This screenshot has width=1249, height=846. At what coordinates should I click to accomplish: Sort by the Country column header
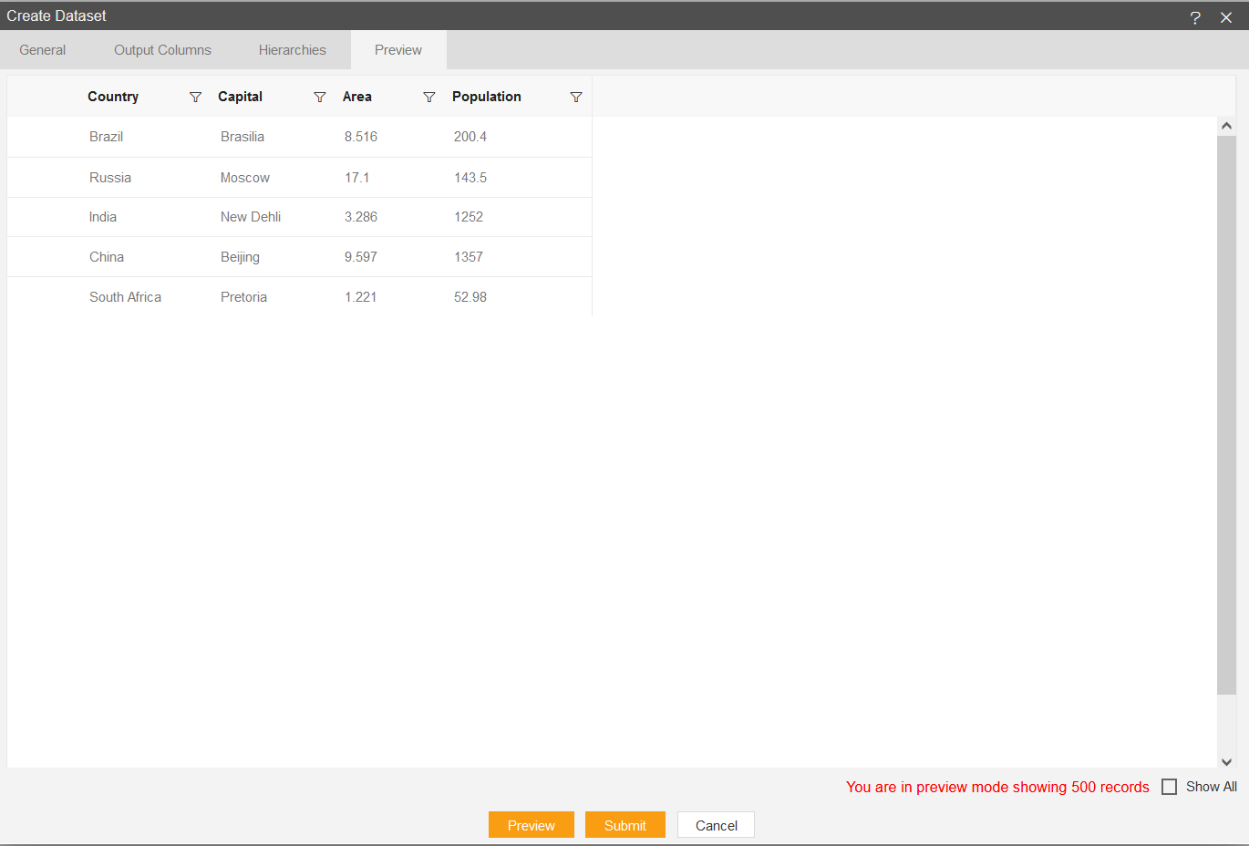113,97
